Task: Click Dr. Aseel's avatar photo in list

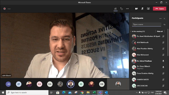Action: pos(134,36)
